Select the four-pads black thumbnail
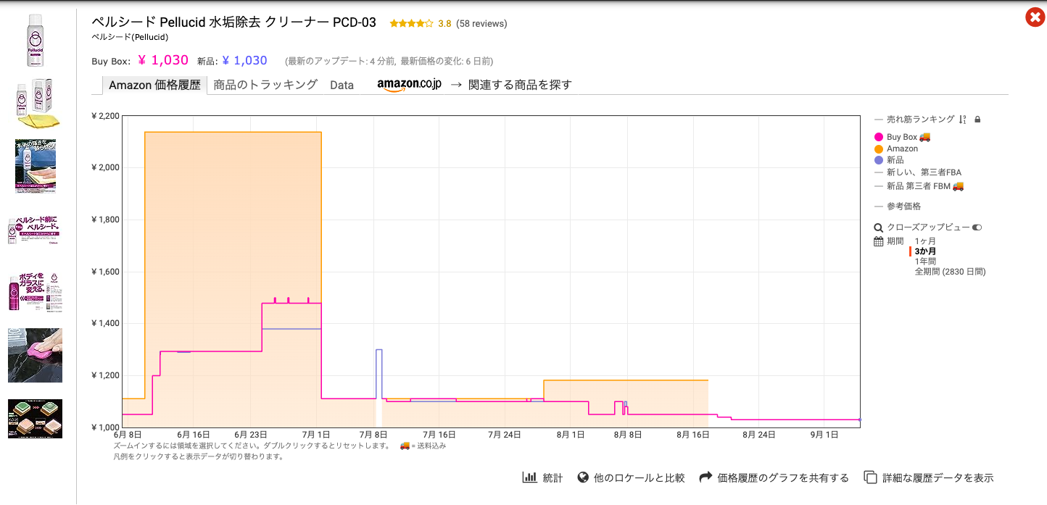Viewport: 1047px width, 505px height. [x=35, y=418]
